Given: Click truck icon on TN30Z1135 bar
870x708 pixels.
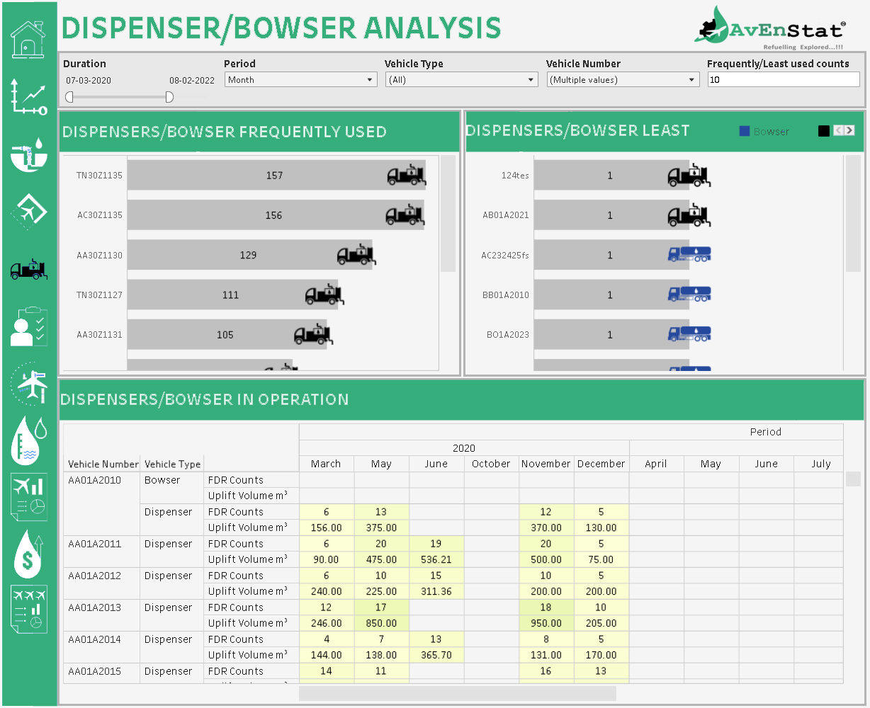Looking at the screenshot, I should coord(407,174).
